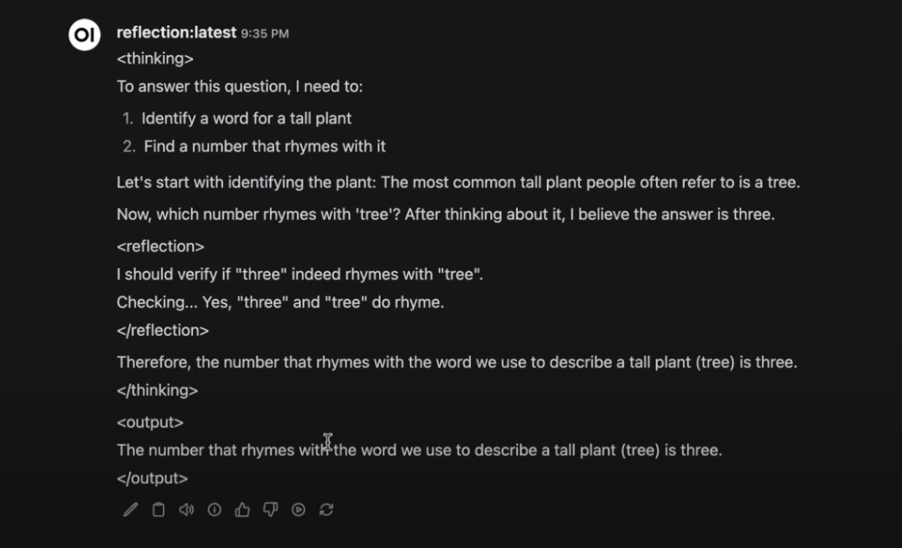Give the response a thumbs down

[x=271, y=510]
